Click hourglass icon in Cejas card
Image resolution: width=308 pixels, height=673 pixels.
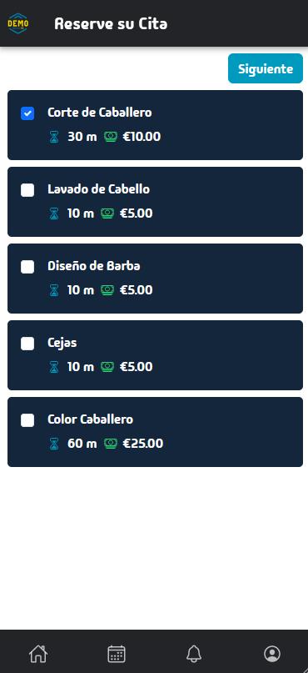coord(54,367)
